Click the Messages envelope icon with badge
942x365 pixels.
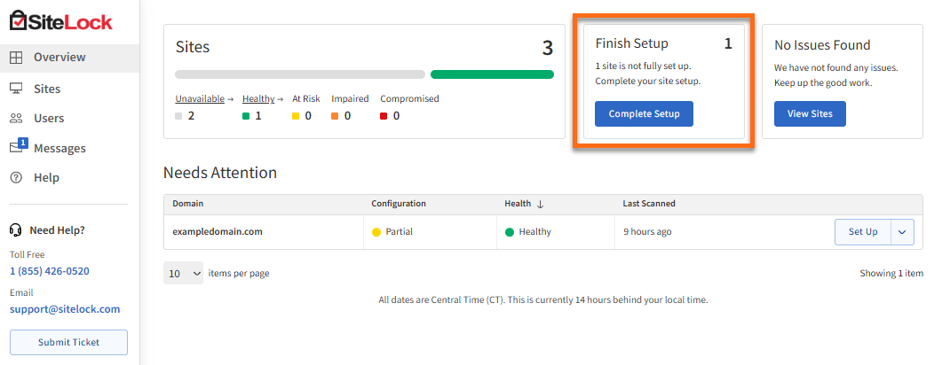coord(18,147)
